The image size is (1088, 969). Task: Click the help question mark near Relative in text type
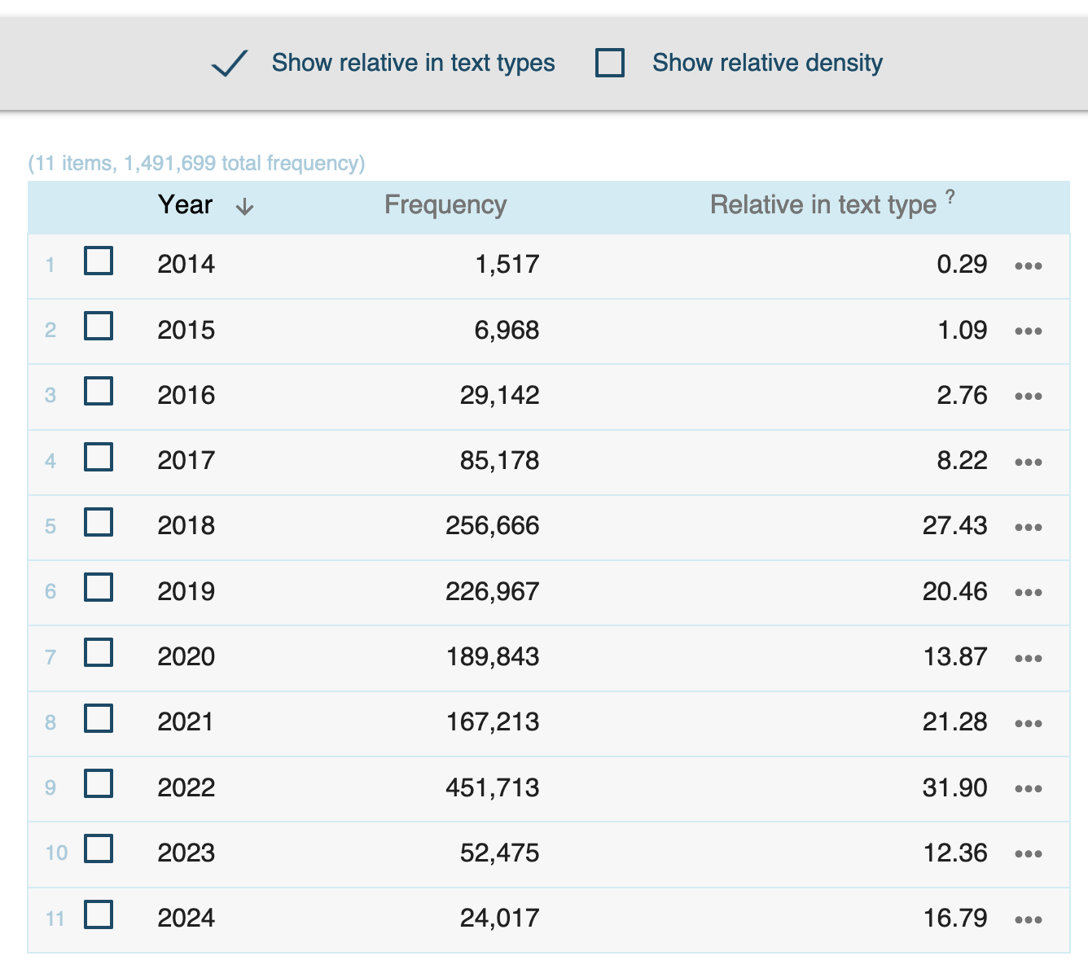pos(950,197)
